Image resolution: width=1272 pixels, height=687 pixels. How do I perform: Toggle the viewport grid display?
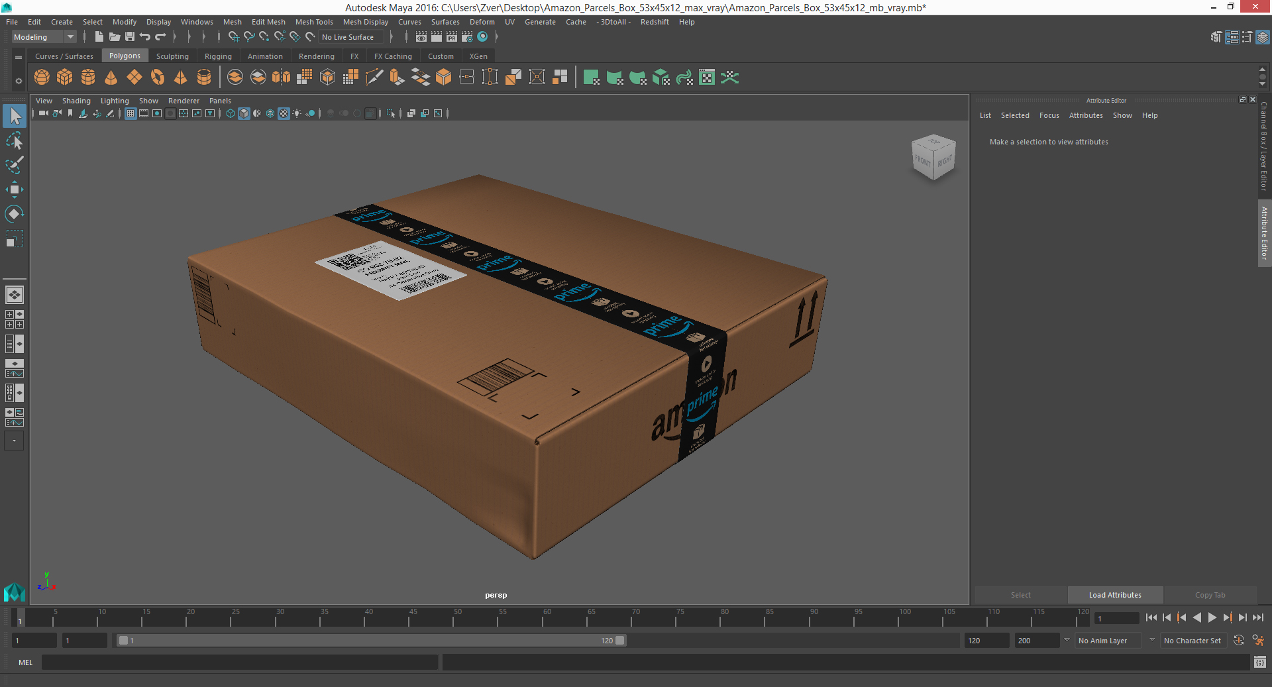(131, 113)
